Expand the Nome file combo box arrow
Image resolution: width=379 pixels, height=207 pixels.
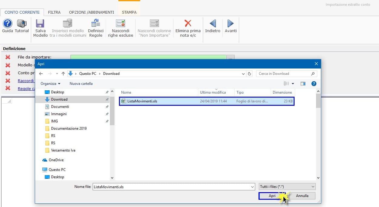point(252,187)
